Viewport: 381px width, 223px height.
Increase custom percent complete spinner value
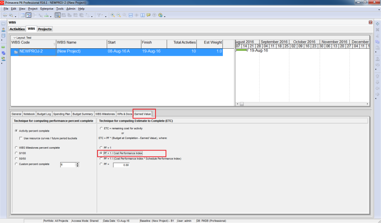(77, 164)
